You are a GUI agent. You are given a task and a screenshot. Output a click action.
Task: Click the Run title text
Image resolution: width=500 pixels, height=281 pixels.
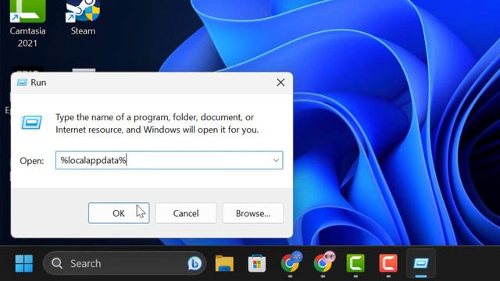[x=38, y=83]
